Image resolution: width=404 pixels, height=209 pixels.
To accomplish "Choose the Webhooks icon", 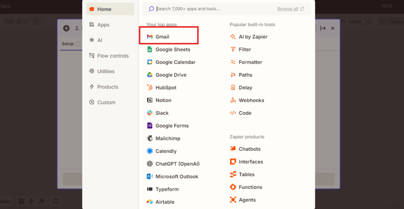I will (x=233, y=100).
